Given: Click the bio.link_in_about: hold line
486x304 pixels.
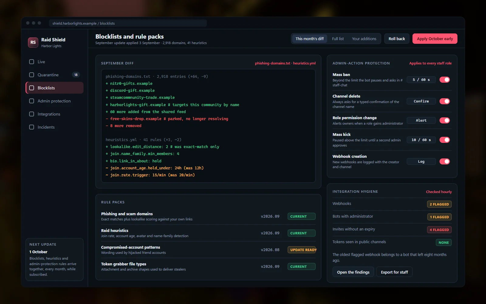Looking at the screenshot, I should point(133,161).
